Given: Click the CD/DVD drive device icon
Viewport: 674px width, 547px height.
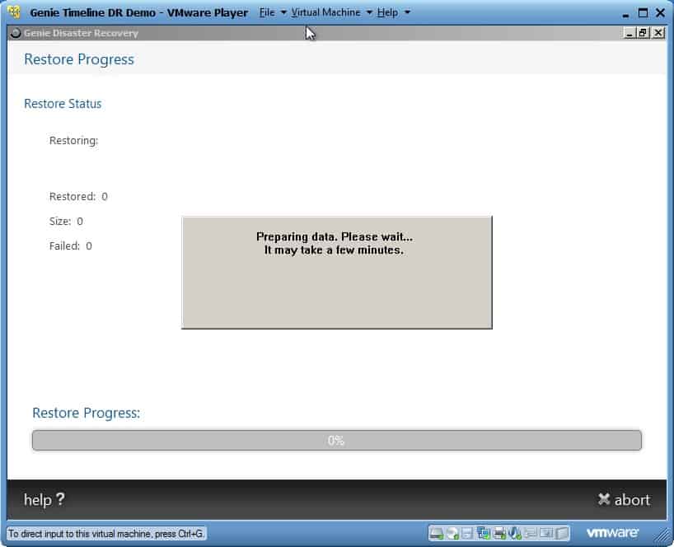Looking at the screenshot, I should click(452, 533).
